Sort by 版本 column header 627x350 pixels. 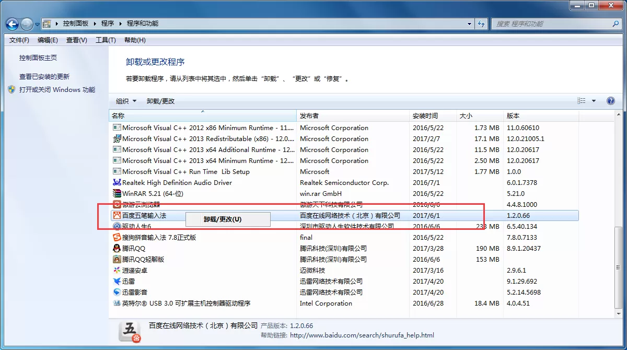point(541,115)
